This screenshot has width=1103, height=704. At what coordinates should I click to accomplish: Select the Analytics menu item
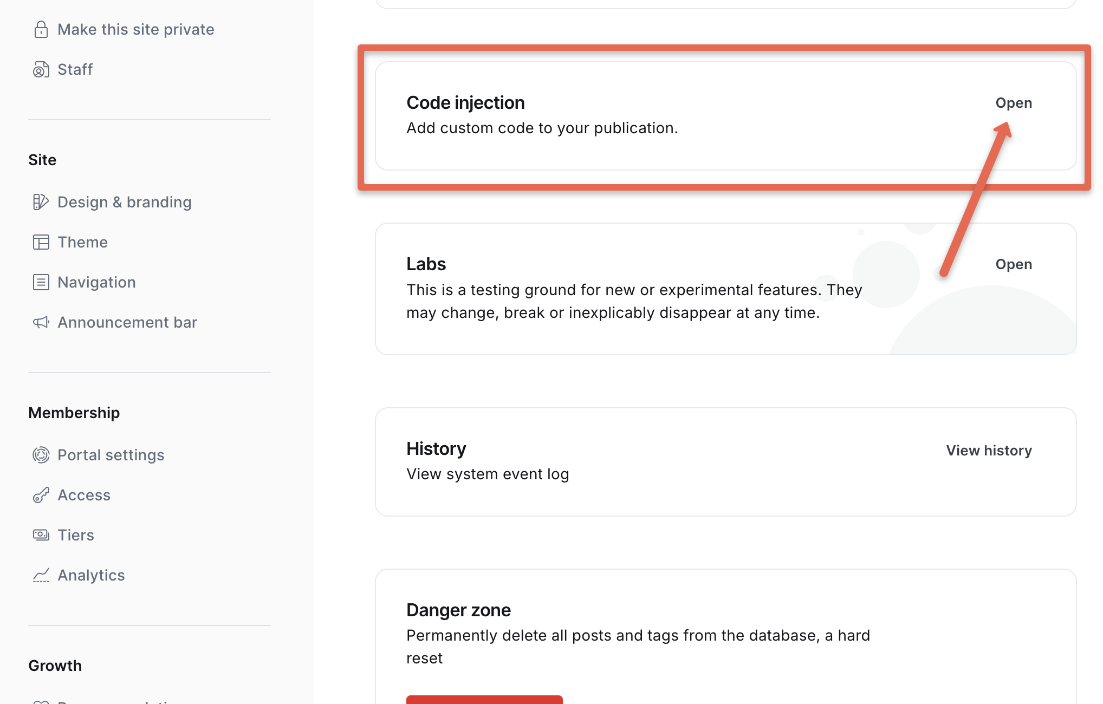(x=91, y=575)
